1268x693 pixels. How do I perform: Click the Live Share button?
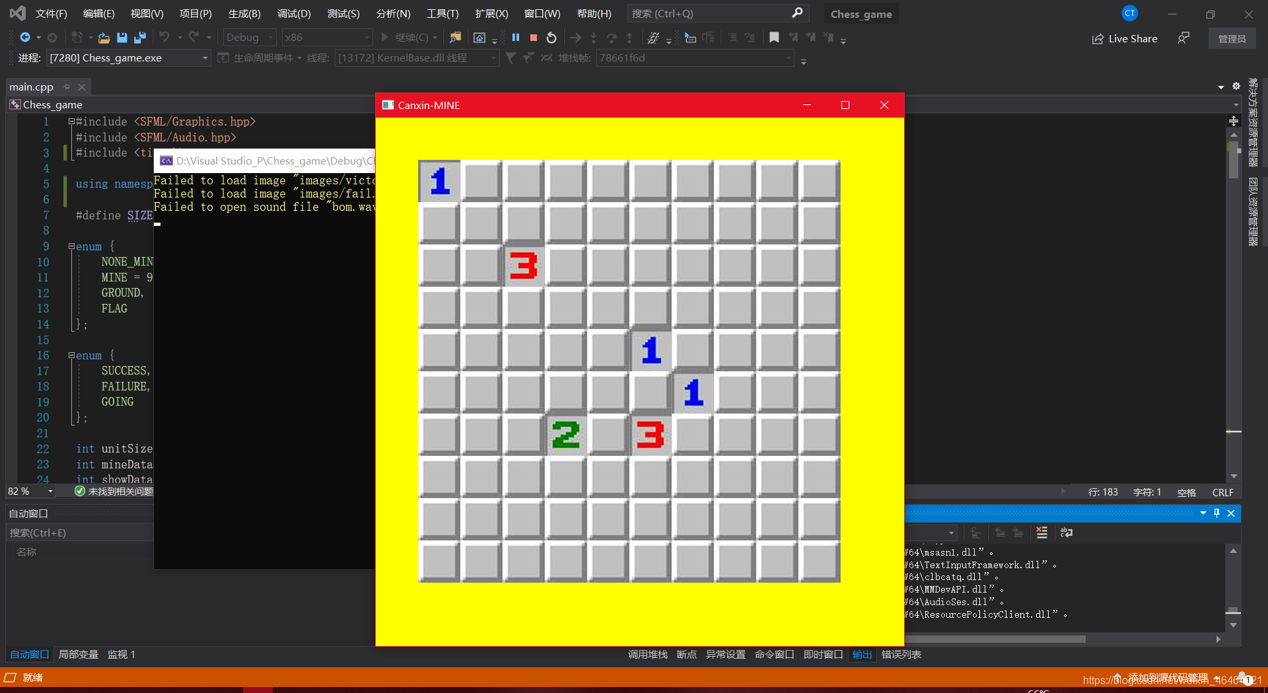coord(1124,38)
